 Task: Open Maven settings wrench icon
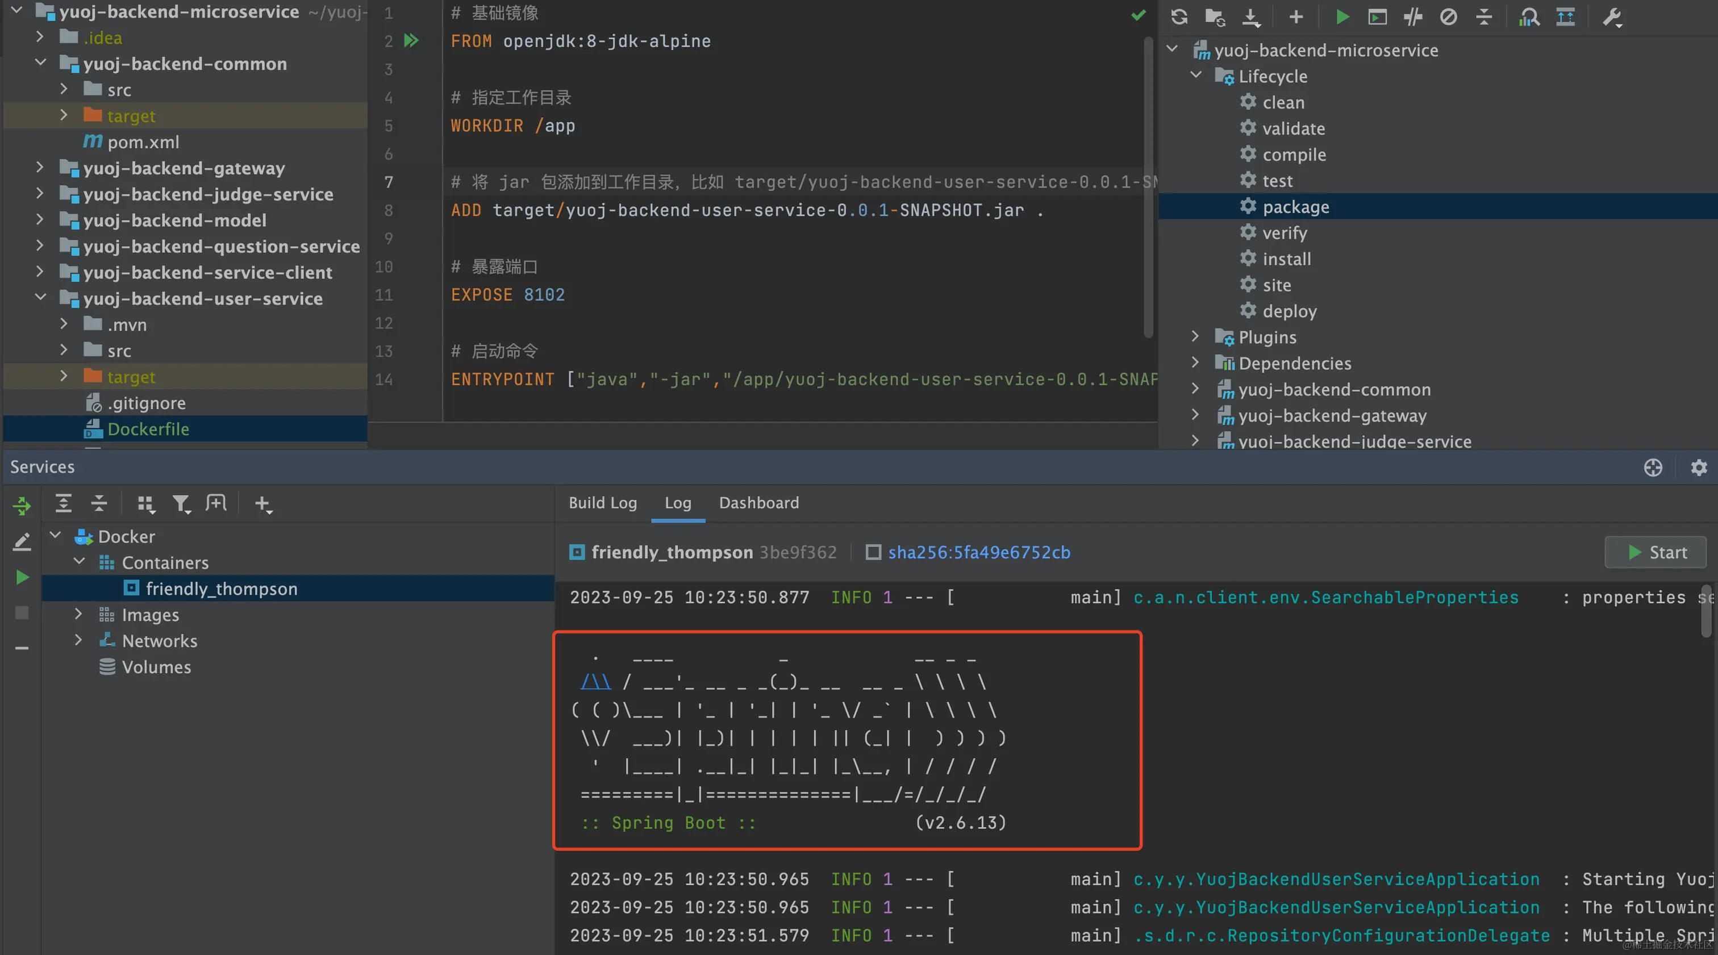[1611, 16]
